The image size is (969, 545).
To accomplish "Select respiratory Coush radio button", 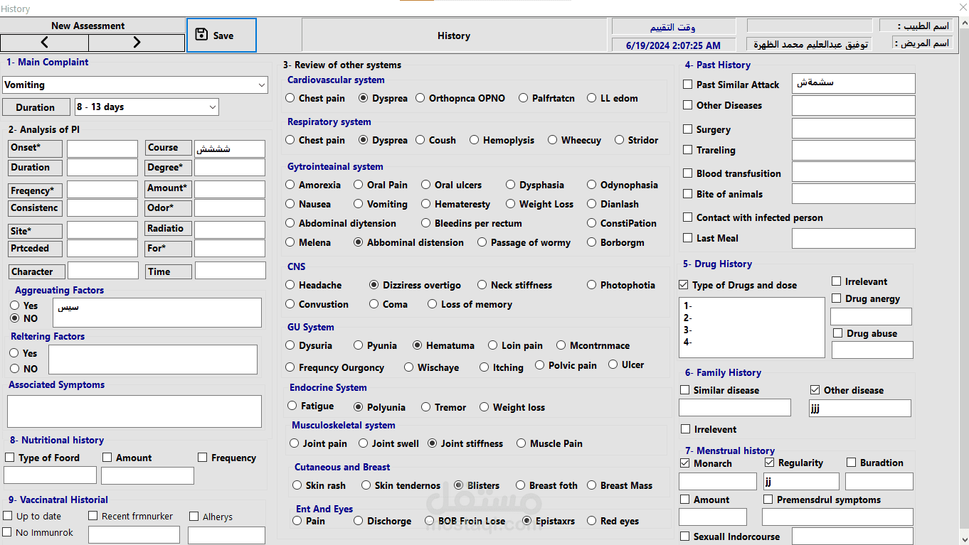I will [x=420, y=140].
